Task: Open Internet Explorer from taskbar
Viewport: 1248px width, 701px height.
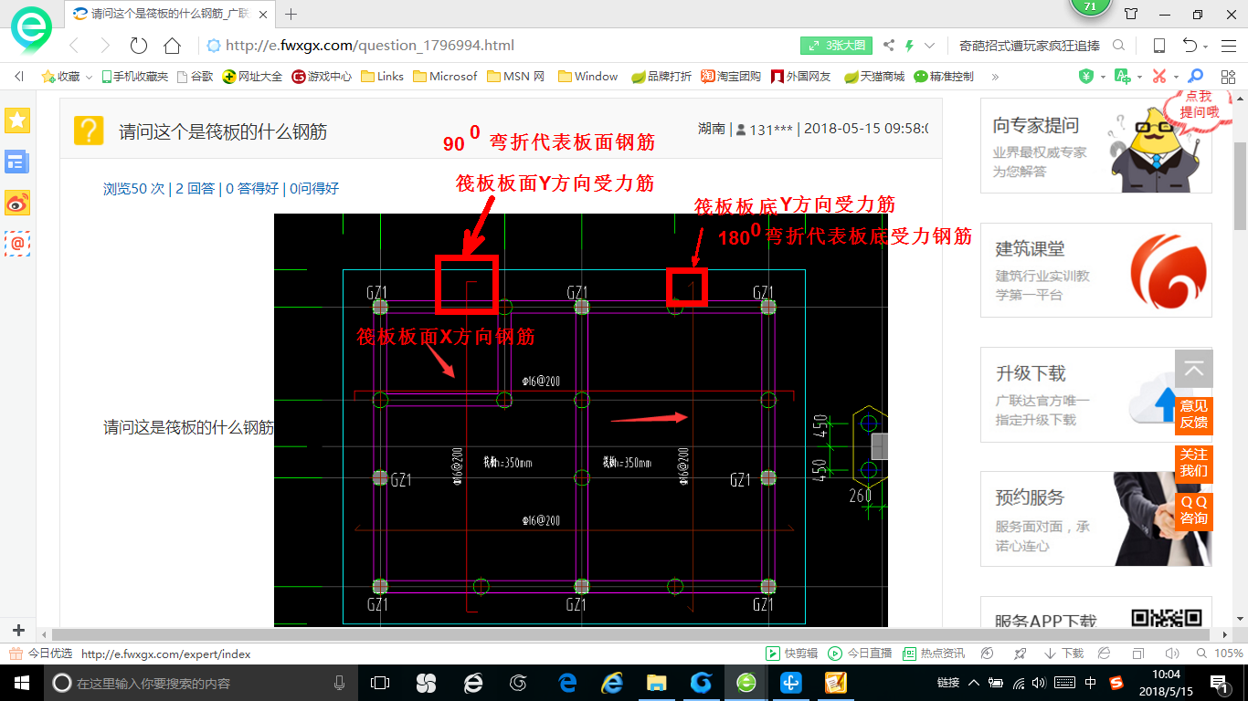Action: 611,683
